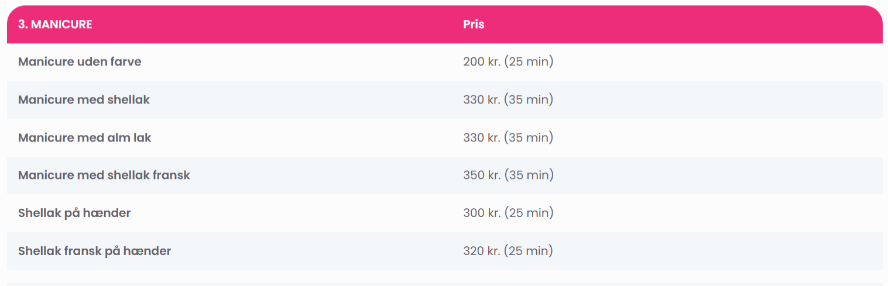Select the Manicure med alm lak label

(85, 137)
